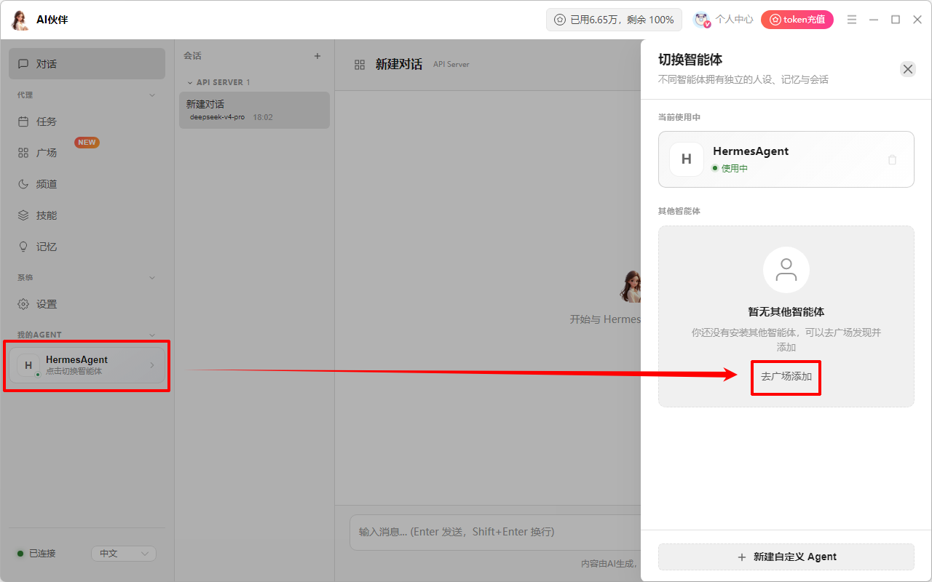The height and width of the screenshot is (582, 932).
Task: Click the empty-state person icon
Action: (x=786, y=270)
